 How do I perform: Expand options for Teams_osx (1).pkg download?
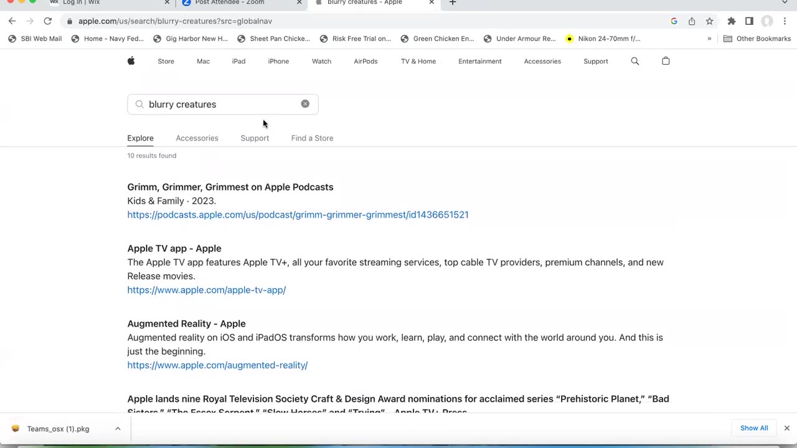pos(117,428)
